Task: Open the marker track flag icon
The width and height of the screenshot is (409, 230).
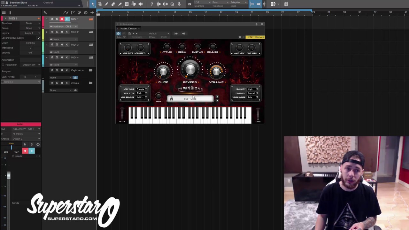Action: coord(73,13)
